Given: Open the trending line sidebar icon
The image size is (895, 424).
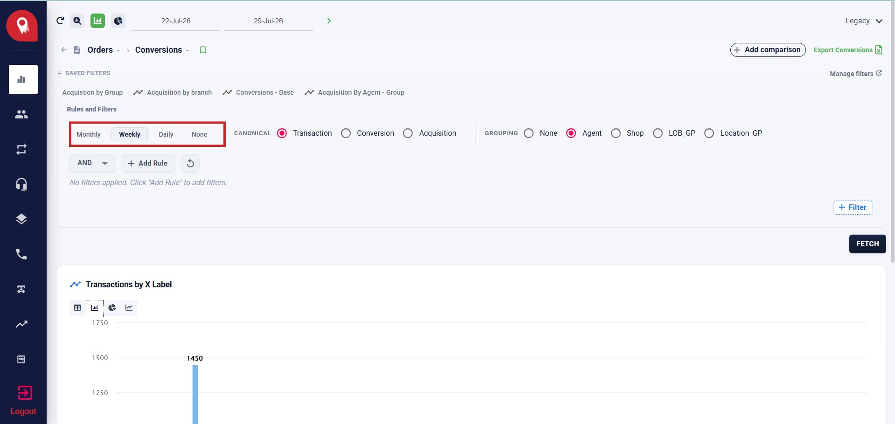Looking at the screenshot, I should 21,324.
